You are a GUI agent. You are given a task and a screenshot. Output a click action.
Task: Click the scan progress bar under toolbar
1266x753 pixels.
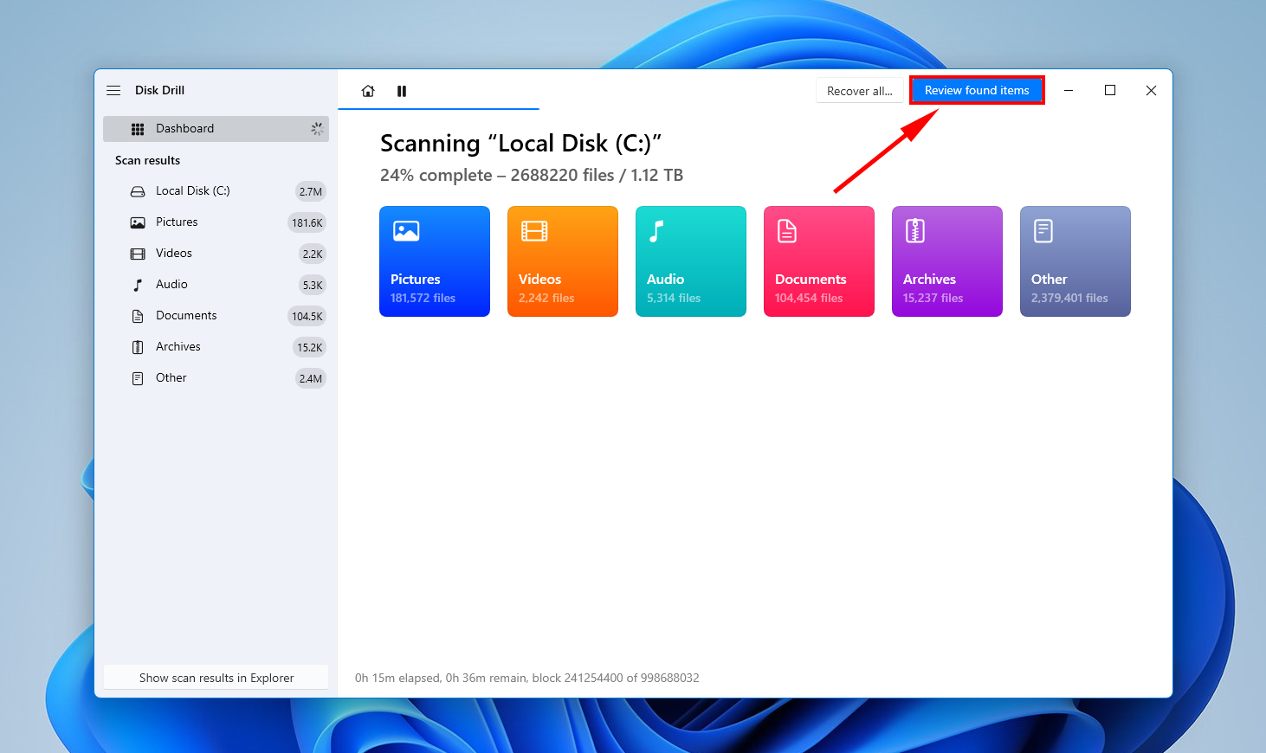click(x=438, y=109)
